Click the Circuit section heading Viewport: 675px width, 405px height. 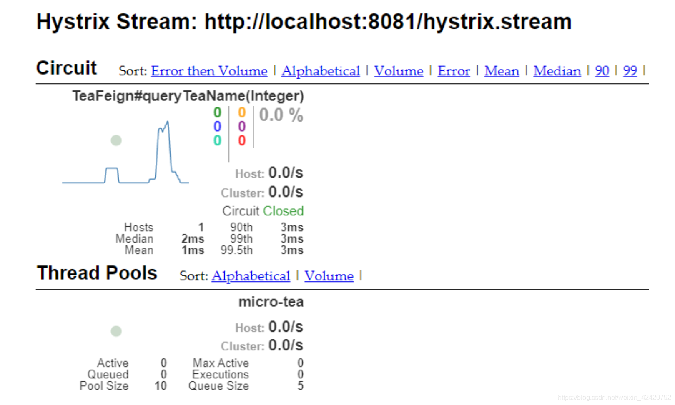(66, 68)
